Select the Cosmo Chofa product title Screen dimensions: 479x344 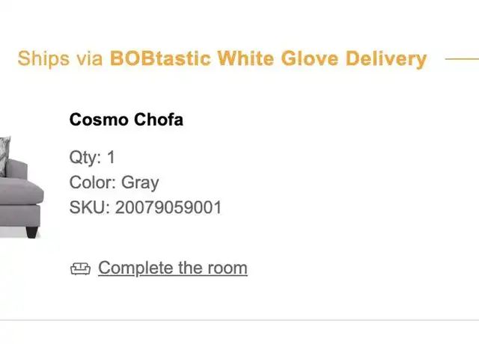[126, 120]
